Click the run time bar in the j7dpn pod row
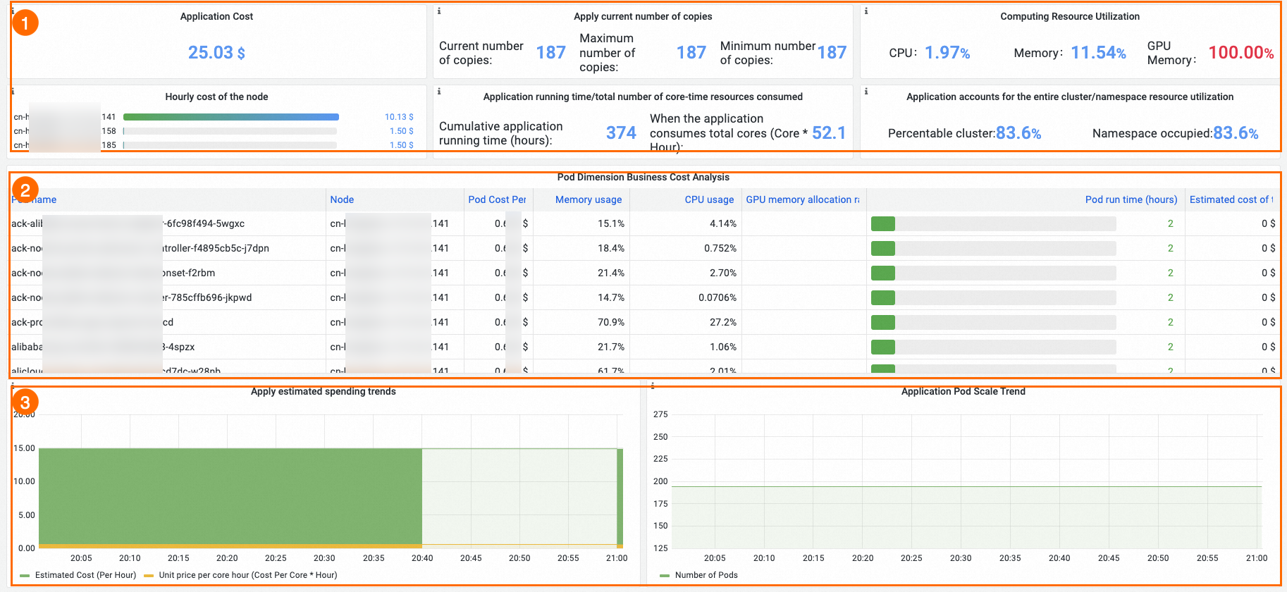1287x592 pixels. coord(994,248)
